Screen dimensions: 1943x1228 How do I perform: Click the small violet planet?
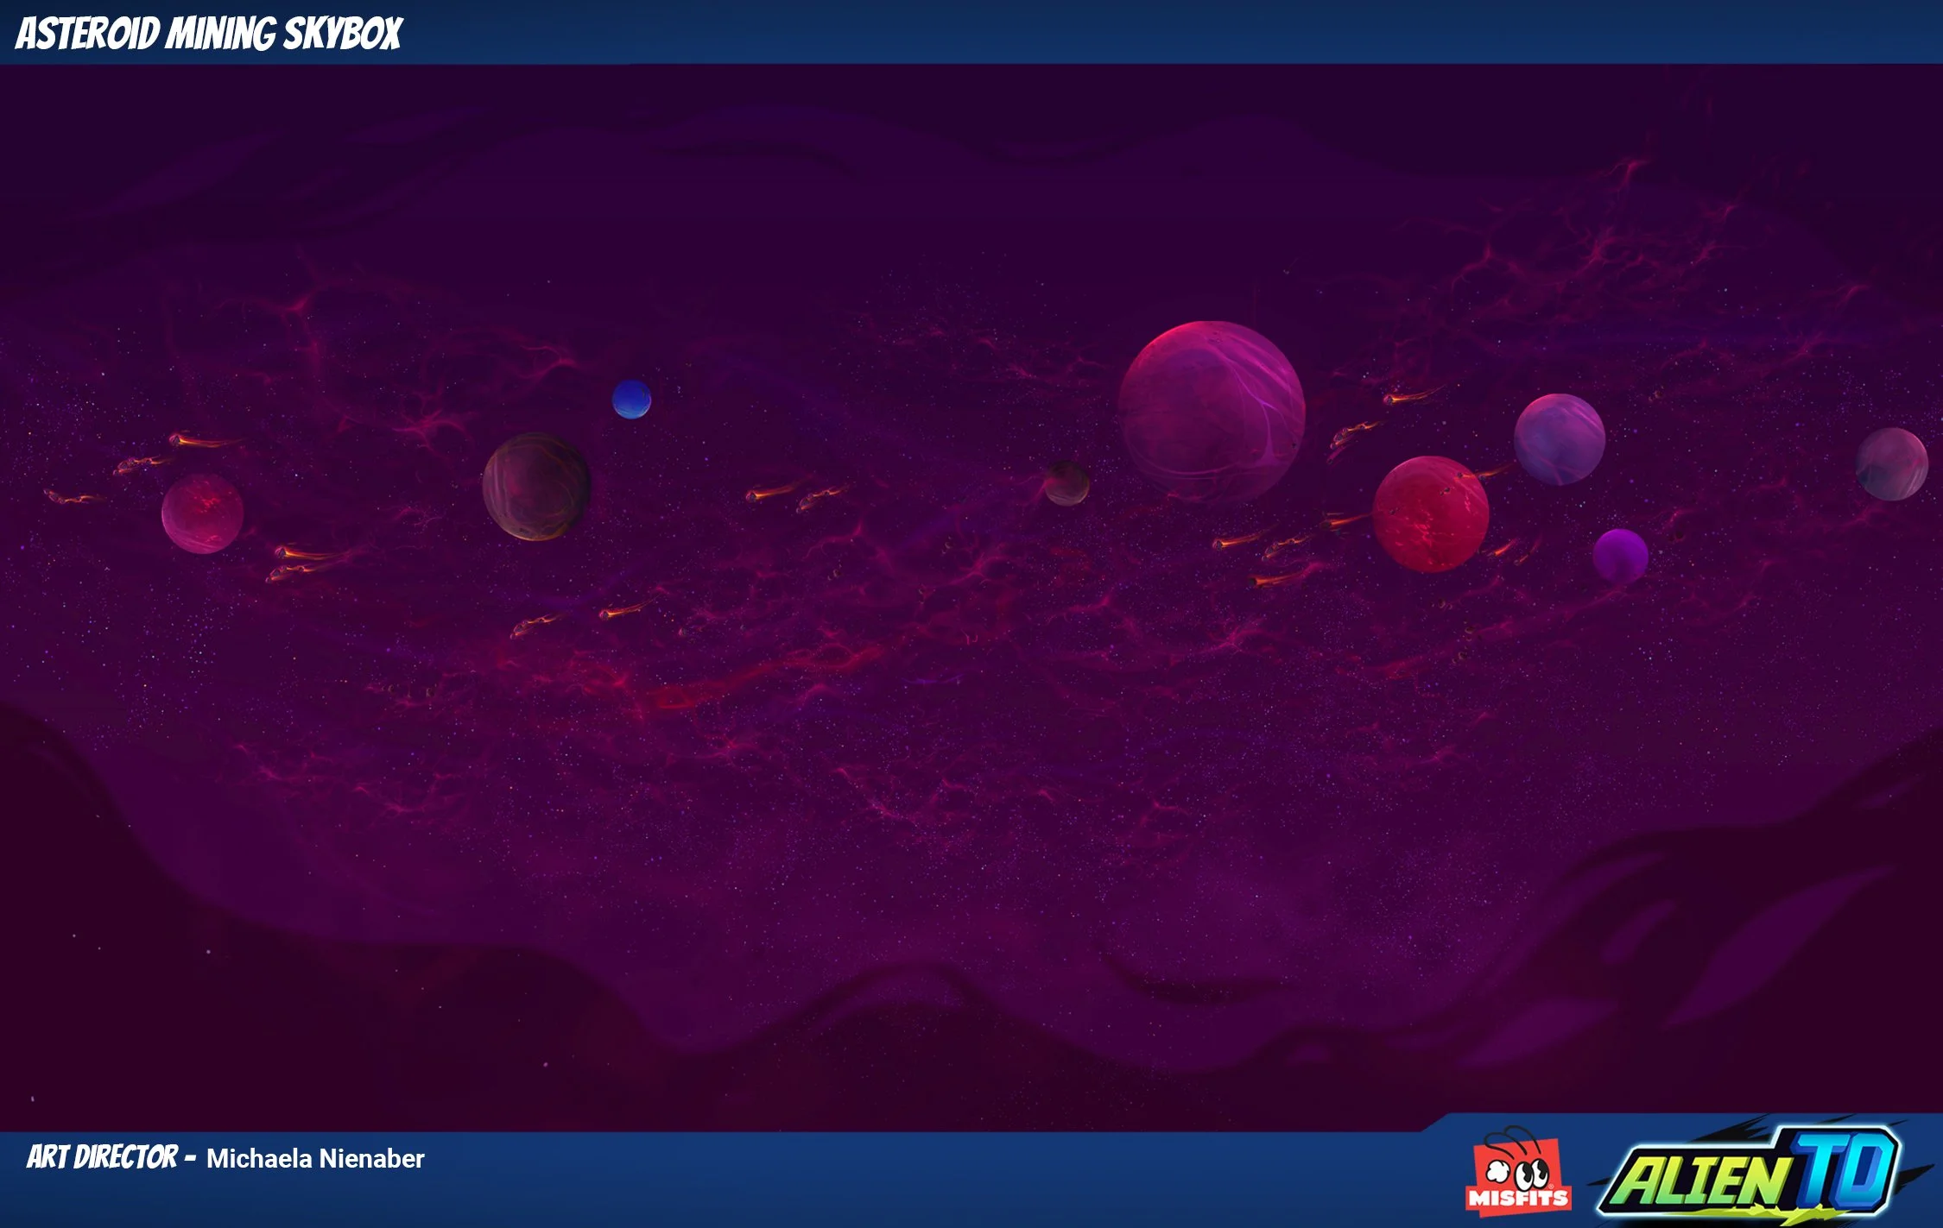coord(1620,555)
